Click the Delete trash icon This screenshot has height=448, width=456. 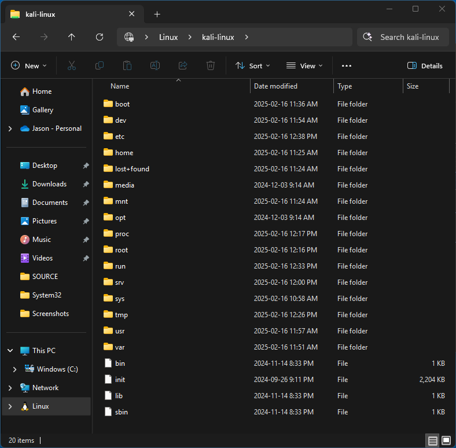tap(211, 65)
